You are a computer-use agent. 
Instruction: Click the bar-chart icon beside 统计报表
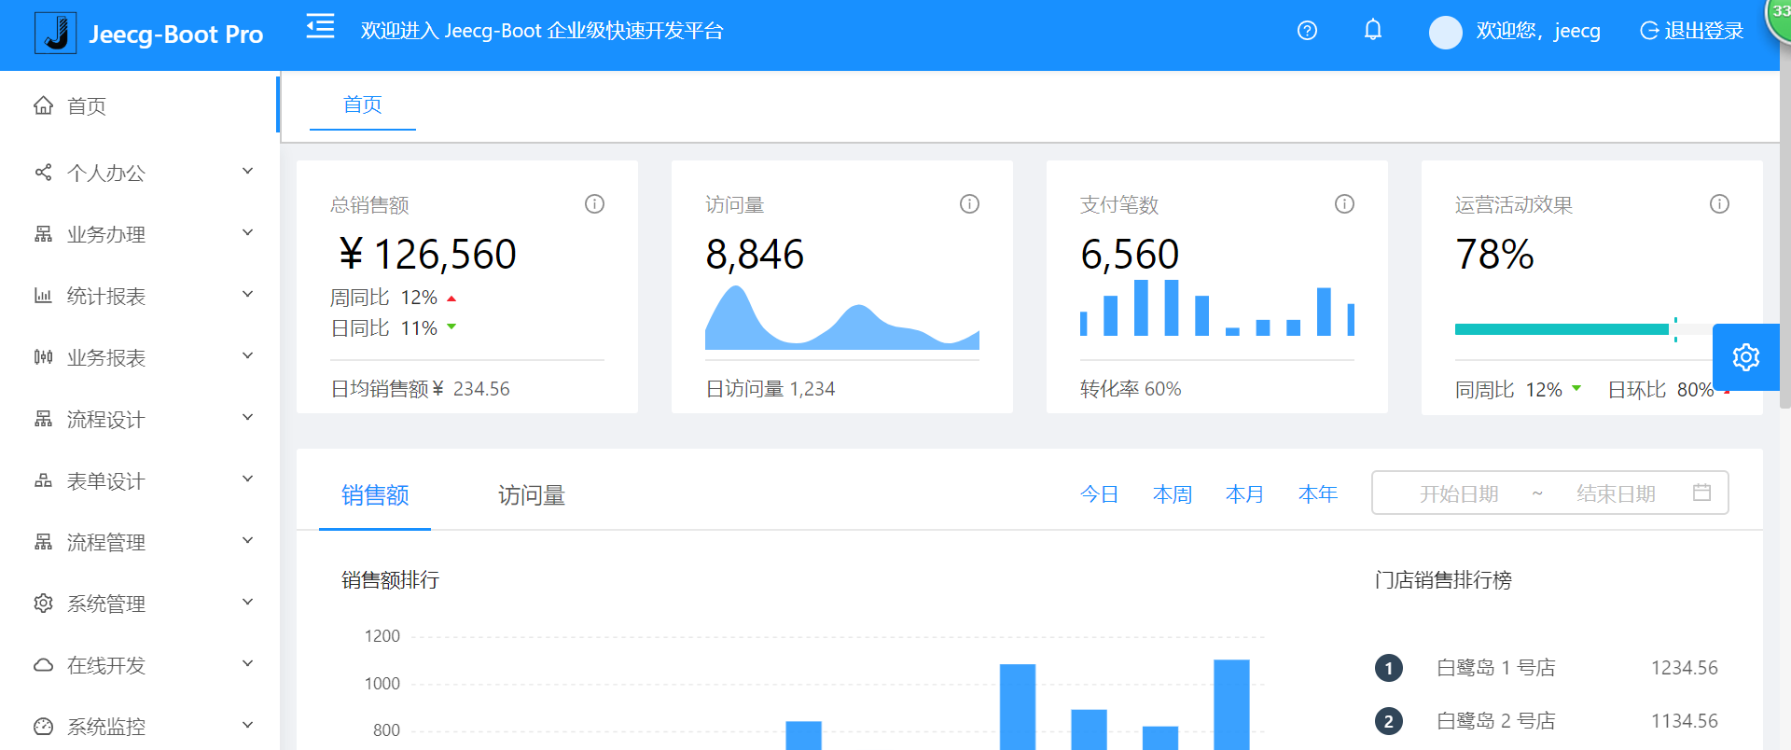coord(43,296)
